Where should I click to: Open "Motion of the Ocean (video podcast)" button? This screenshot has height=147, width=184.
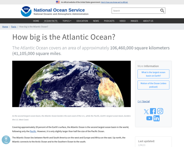coord(153,85)
